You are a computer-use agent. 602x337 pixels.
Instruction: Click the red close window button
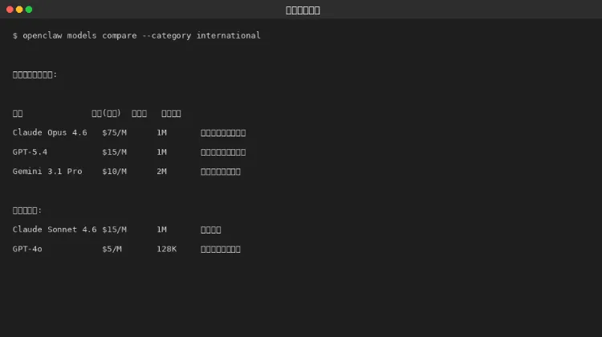pyautogui.click(x=10, y=10)
